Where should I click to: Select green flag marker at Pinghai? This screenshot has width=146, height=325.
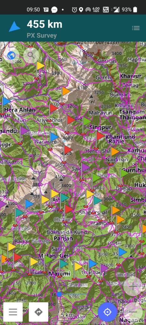[95, 182]
